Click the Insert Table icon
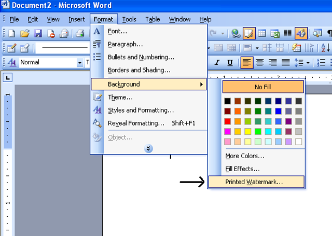 pos(262,33)
